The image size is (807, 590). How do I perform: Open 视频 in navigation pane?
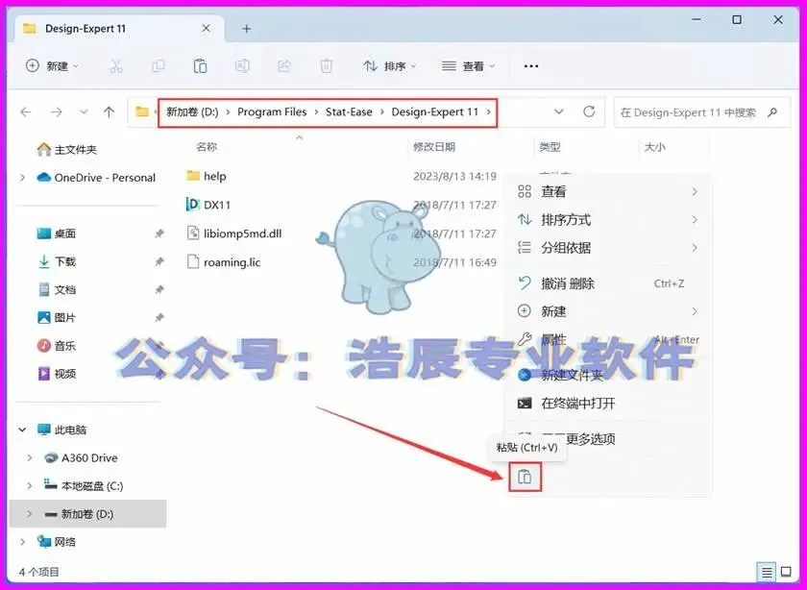57,373
